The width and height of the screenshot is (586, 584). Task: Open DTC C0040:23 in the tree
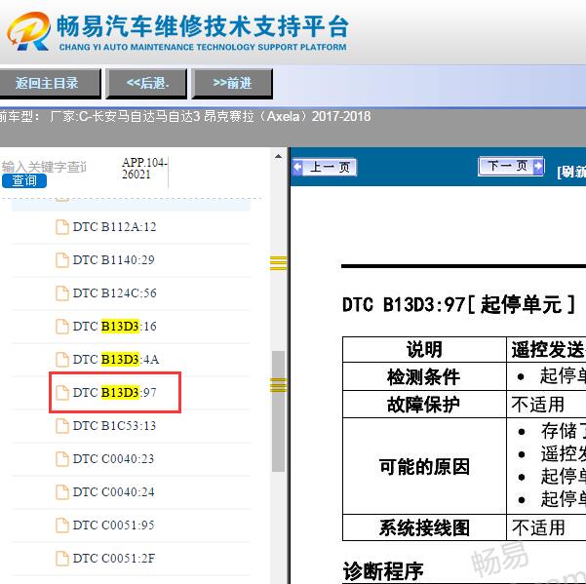click(114, 459)
